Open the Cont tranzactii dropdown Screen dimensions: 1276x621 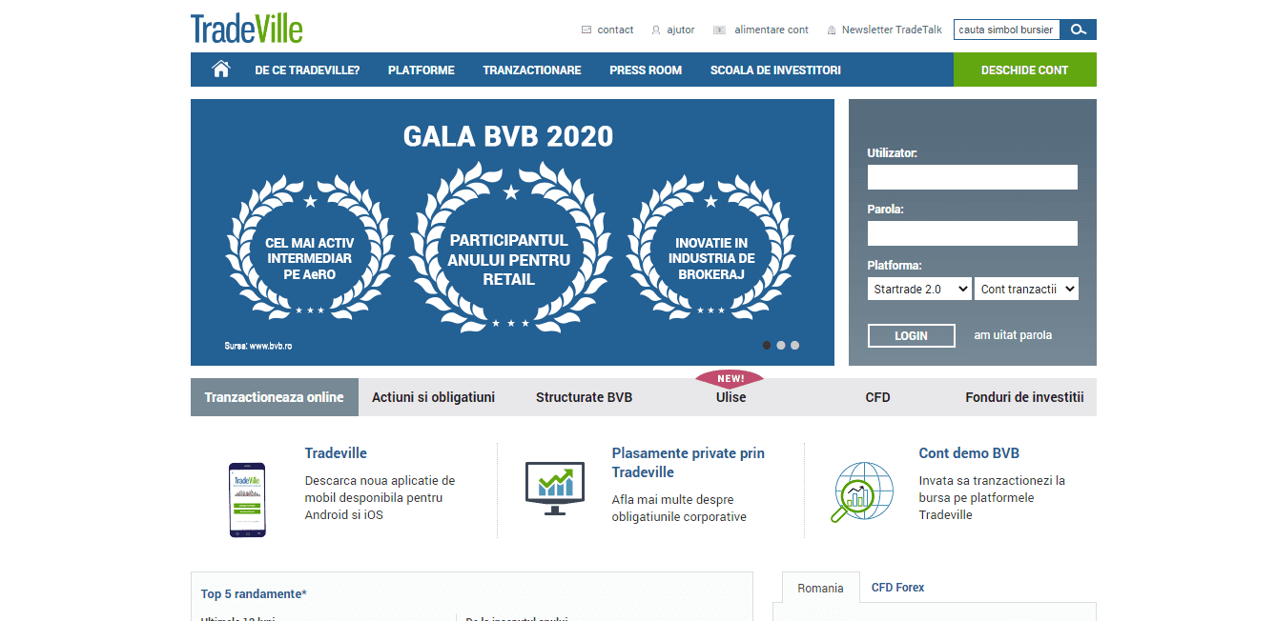[x=1026, y=288]
